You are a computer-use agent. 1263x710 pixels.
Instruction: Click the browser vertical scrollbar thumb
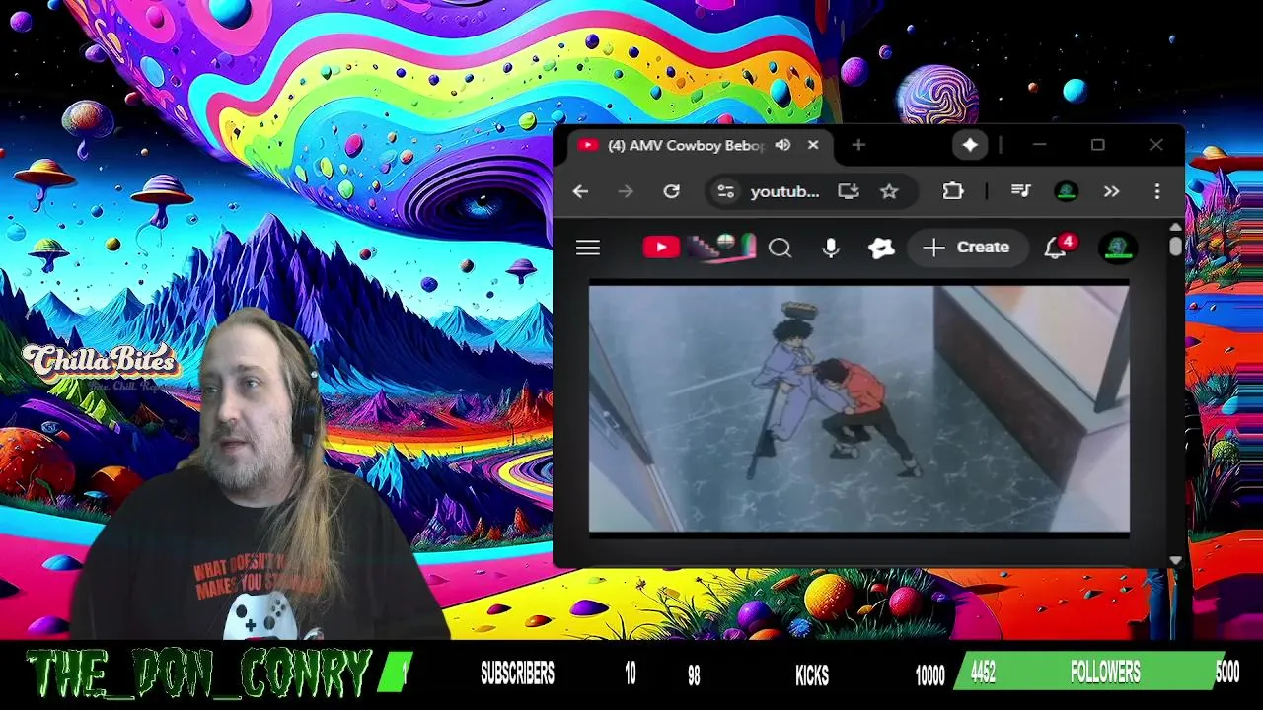click(1175, 247)
